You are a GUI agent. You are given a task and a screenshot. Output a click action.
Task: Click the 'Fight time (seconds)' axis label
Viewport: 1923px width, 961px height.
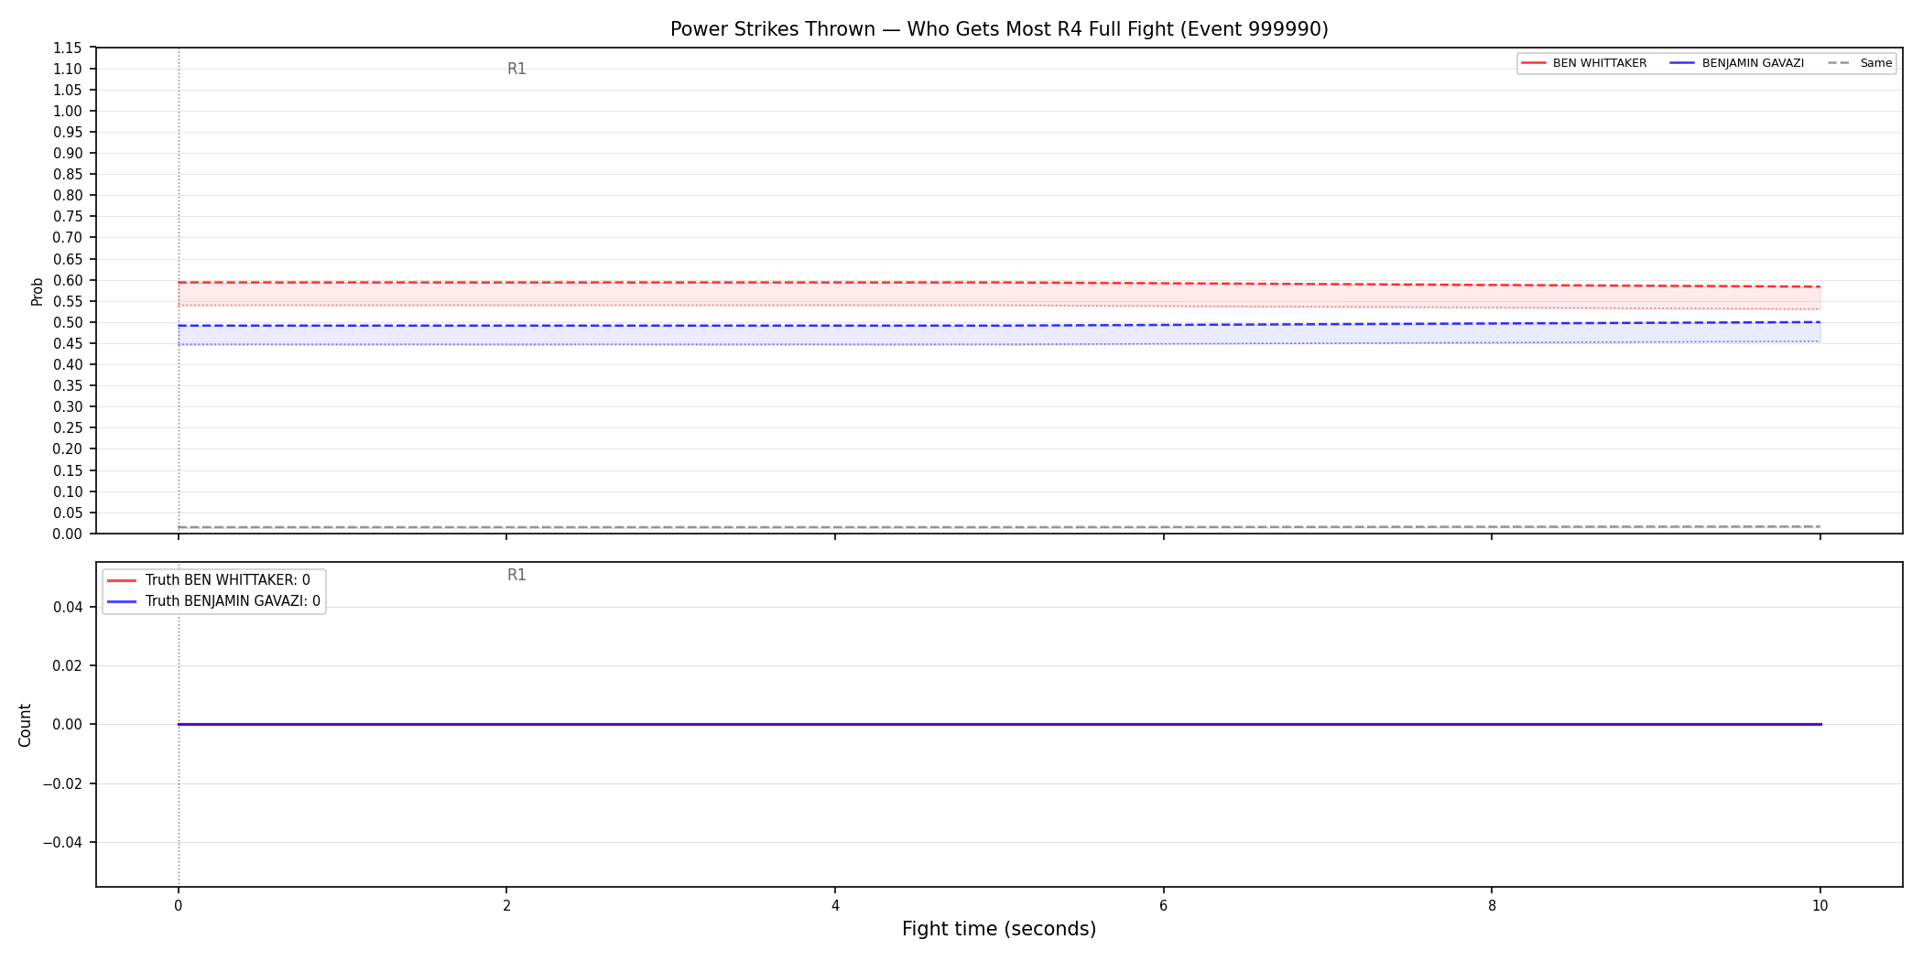click(999, 929)
